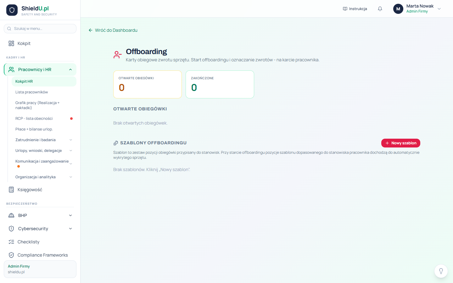Click the Księgowość calculator icon
The height and width of the screenshot is (283, 453).
11,190
